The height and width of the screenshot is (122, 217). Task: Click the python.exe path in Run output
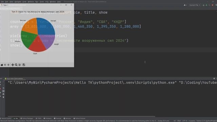pyautogui.click(x=92, y=83)
